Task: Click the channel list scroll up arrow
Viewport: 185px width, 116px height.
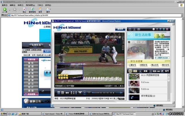Action: [x=169, y=75]
